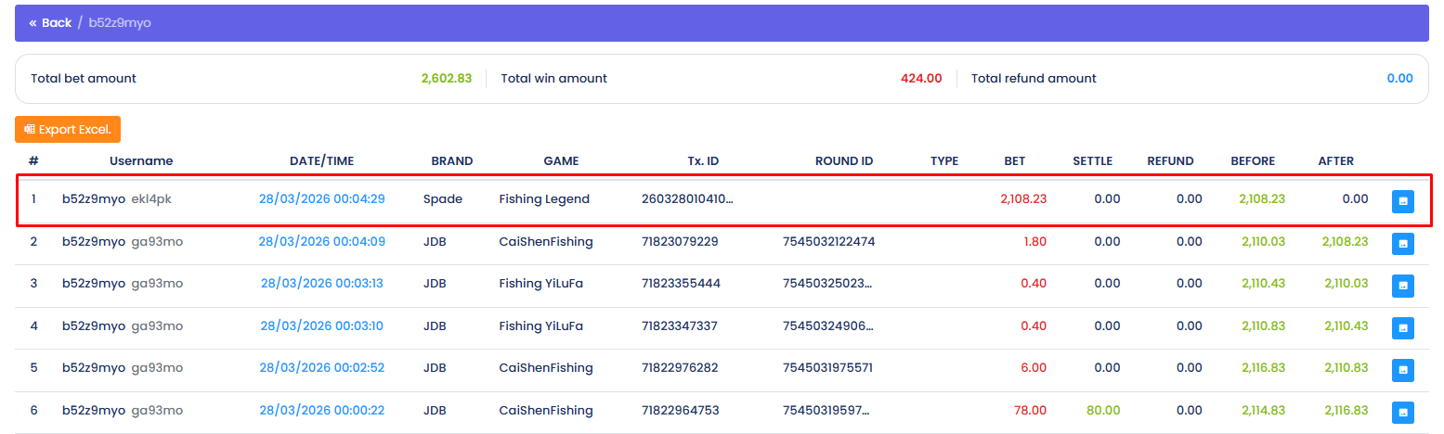1444x434 pixels.
Task: Go back using the Back link
Action: pos(50,22)
